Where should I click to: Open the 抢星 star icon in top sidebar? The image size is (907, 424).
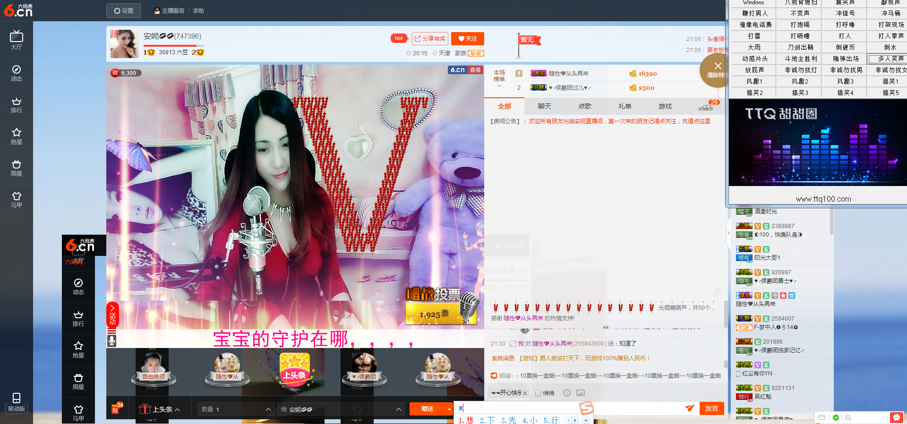coord(17,136)
